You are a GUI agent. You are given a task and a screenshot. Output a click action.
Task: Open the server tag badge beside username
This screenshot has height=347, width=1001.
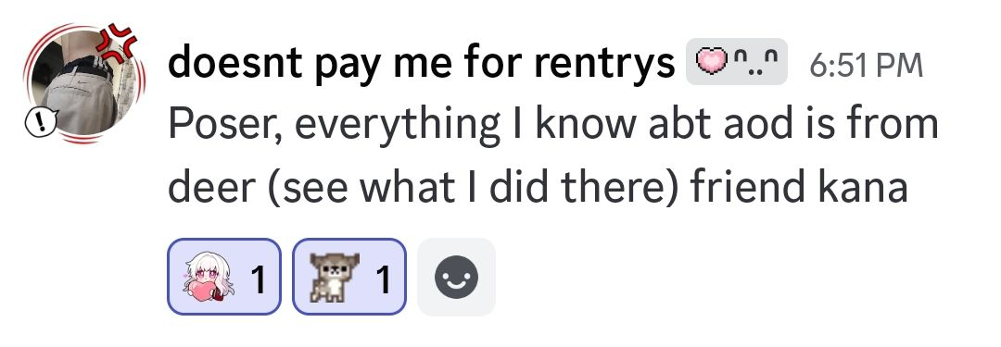[x=737, y=62]
